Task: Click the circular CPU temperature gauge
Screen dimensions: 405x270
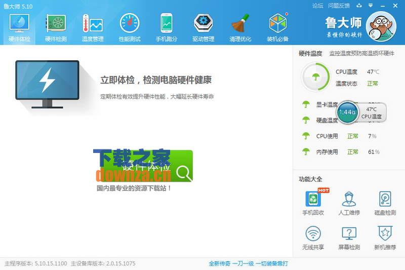Action: pos(315,76)
